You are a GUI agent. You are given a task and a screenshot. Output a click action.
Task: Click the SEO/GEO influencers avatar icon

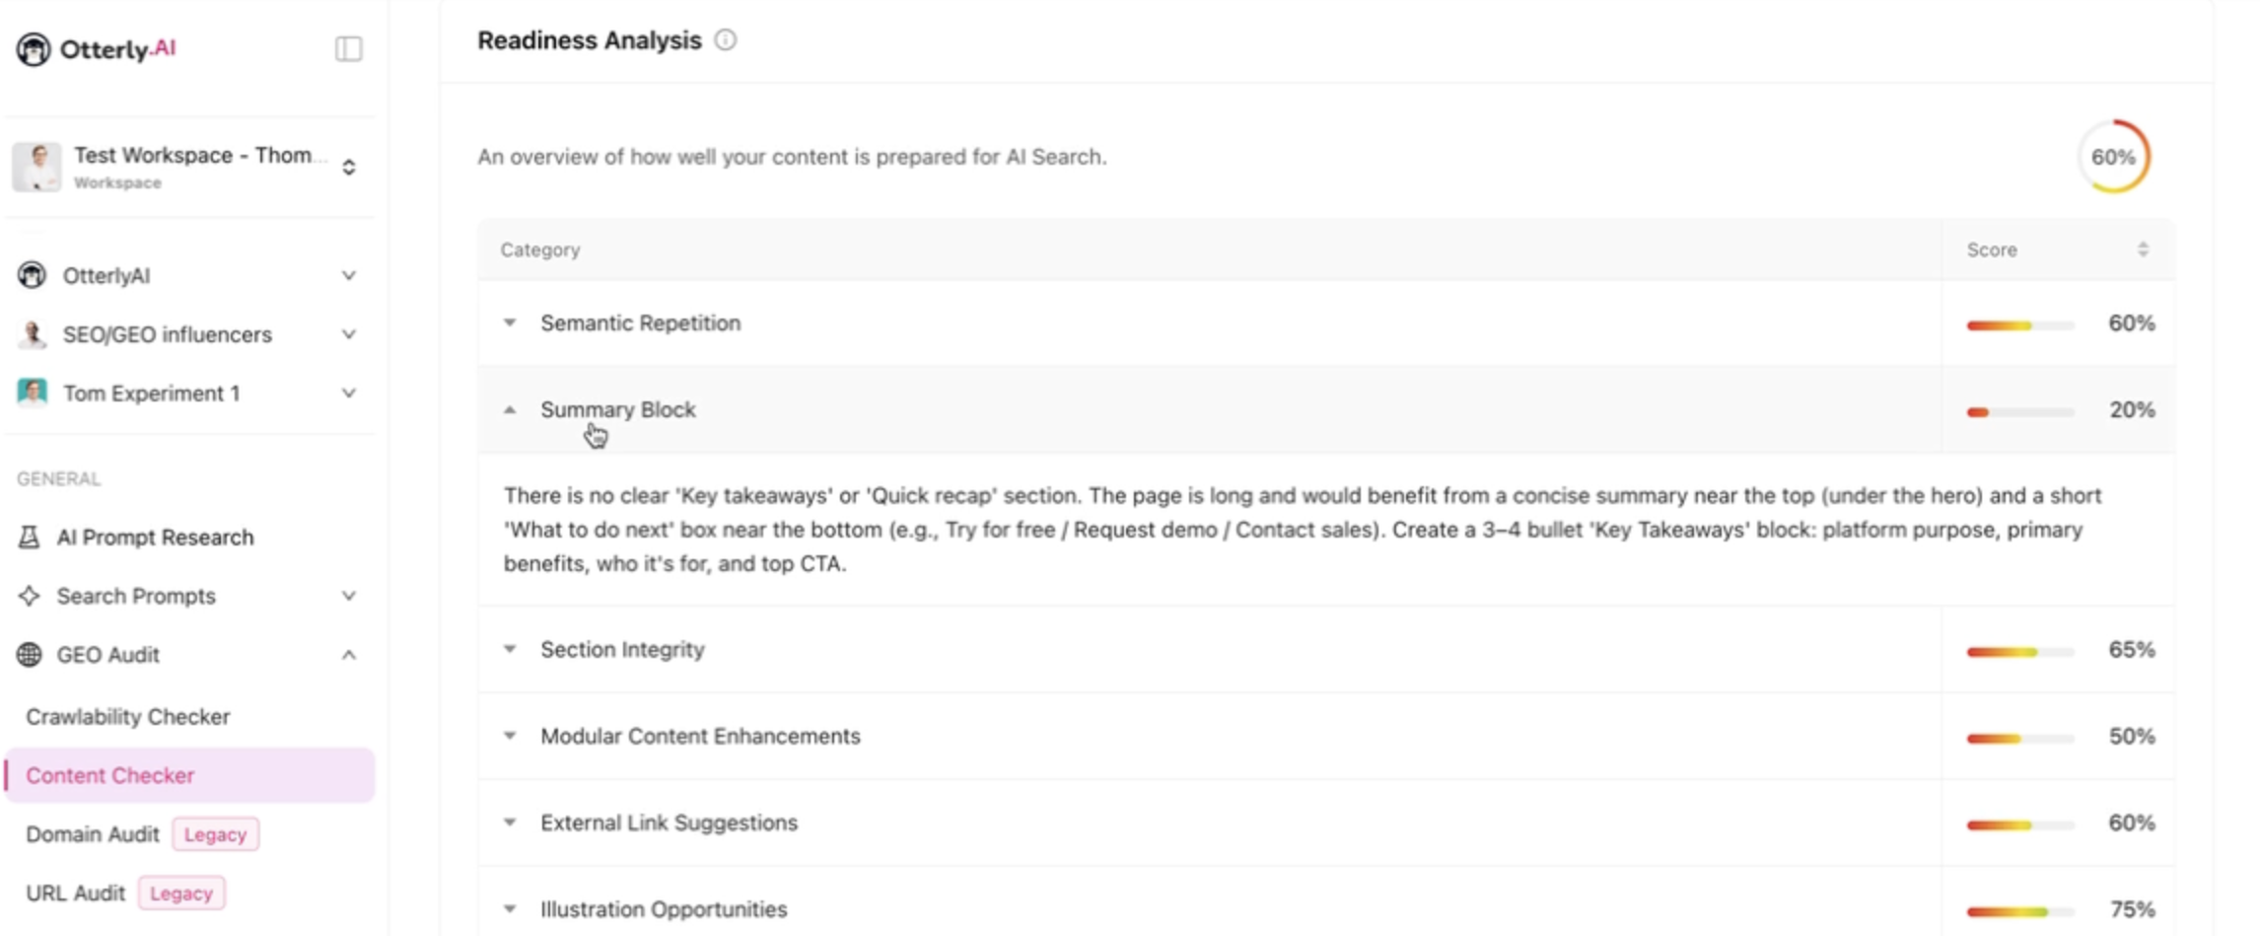point(33,334)
